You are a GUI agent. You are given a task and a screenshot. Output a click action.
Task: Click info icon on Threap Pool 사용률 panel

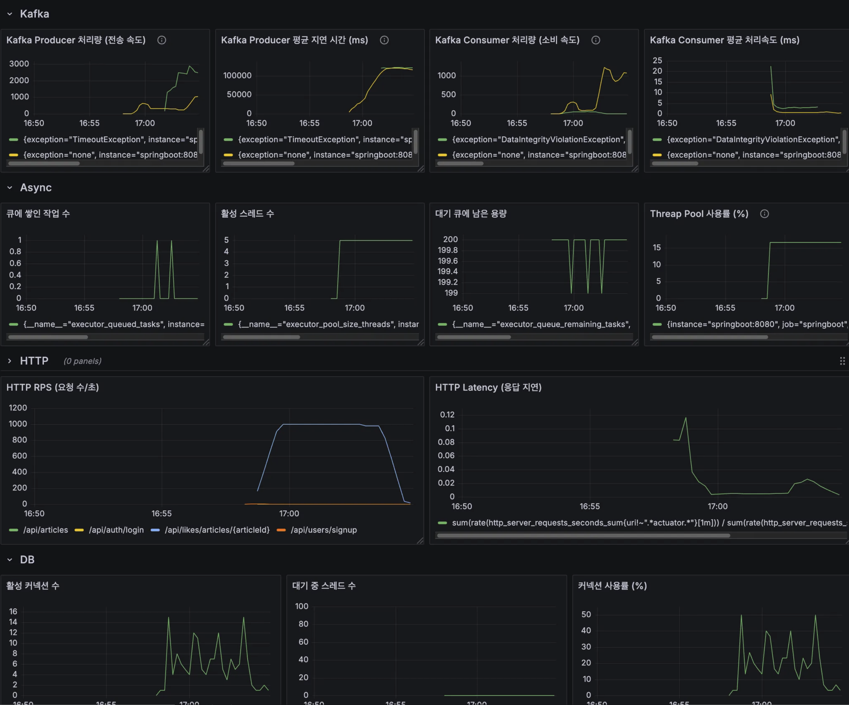(x=765, y=213)
